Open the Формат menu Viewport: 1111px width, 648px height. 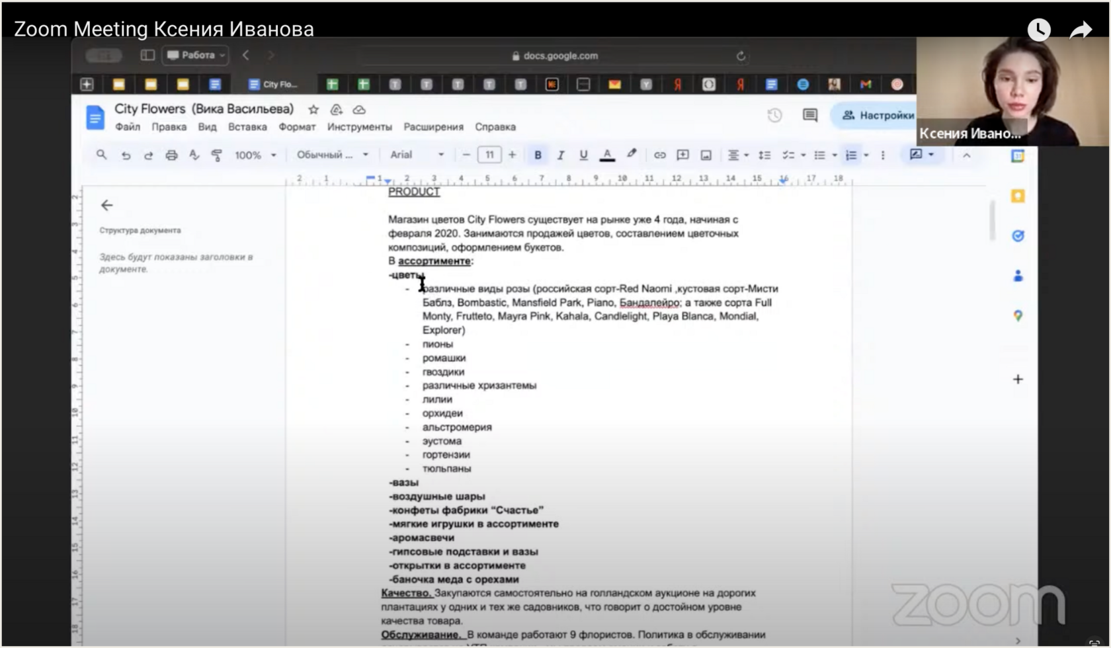click(x=297, y=127)
